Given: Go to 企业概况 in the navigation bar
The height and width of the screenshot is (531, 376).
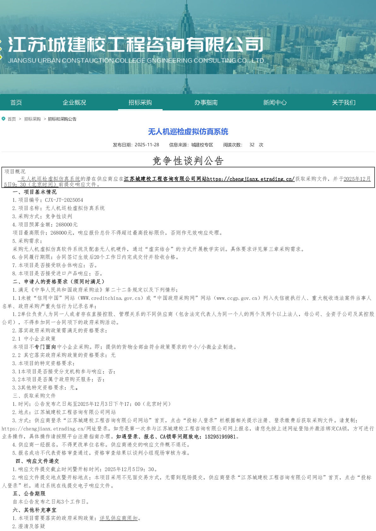Looking at the screenshot, I should click(74, 102).
